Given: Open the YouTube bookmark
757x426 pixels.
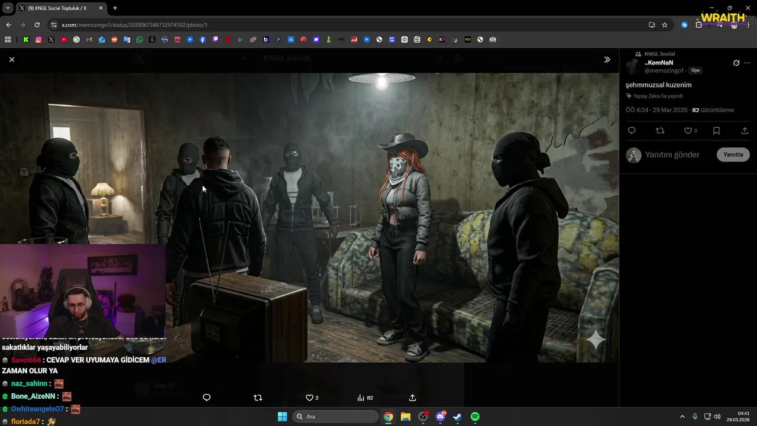Looking at the screenshot, I should coord(64,40).
